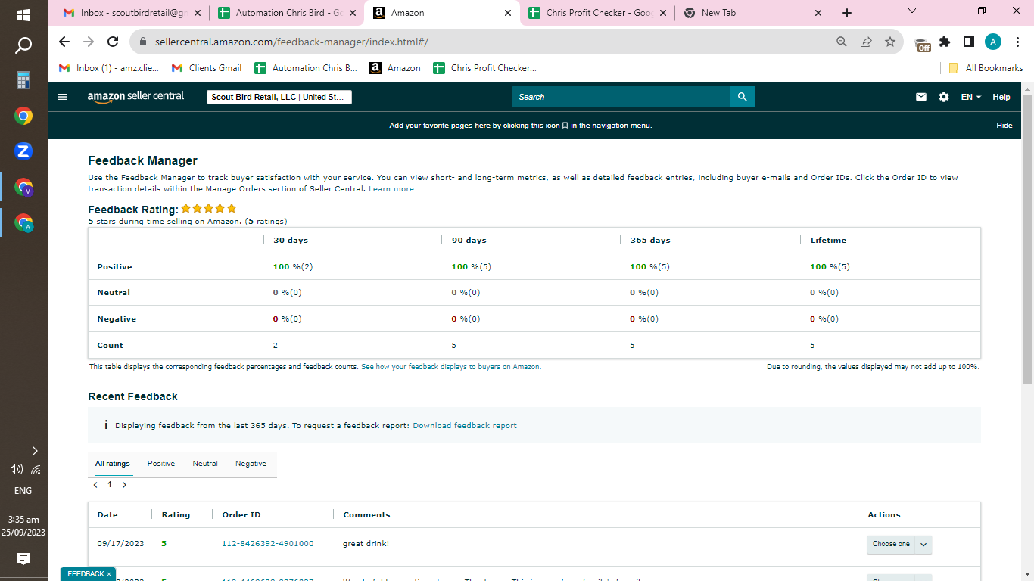1034x581 pixels.
Task: Open the Chrome three-dot menu
Action: point(1017,42)
